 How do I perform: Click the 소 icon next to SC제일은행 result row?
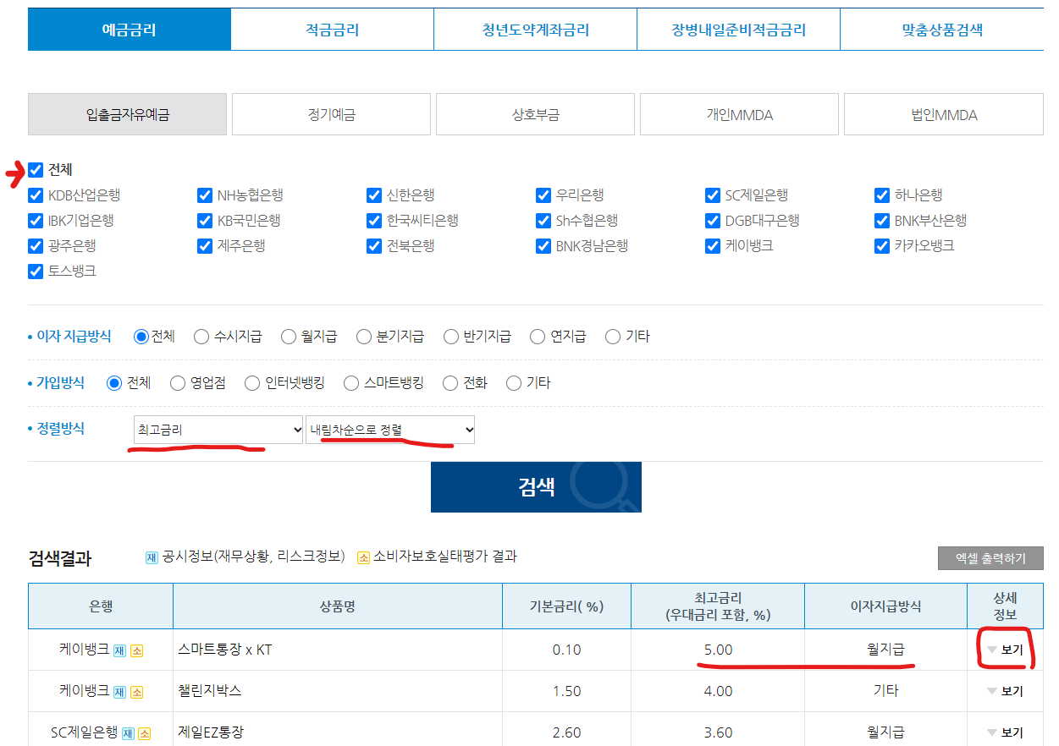146,732
